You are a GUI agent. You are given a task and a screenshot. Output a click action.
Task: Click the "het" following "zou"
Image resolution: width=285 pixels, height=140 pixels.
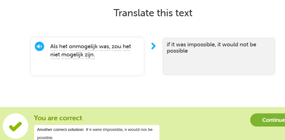click(x=127, y=46)
